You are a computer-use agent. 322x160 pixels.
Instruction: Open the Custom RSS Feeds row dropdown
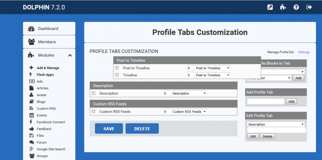point(189,112)
